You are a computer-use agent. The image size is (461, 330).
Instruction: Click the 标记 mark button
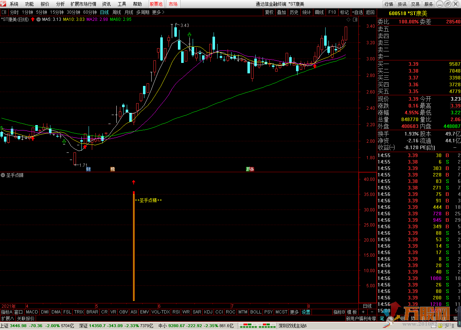click(x=345, y=12)
